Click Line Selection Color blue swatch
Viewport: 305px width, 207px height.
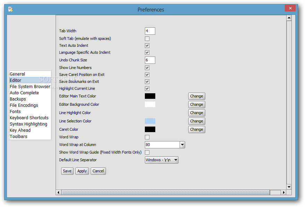[x=150, y=121]
